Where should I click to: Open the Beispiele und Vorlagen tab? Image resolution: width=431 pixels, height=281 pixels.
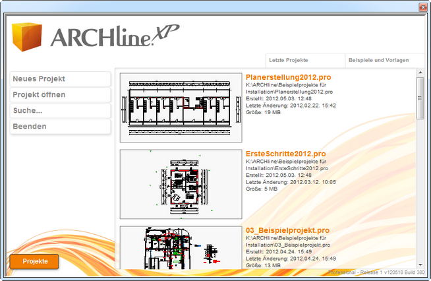coord(385,60)
